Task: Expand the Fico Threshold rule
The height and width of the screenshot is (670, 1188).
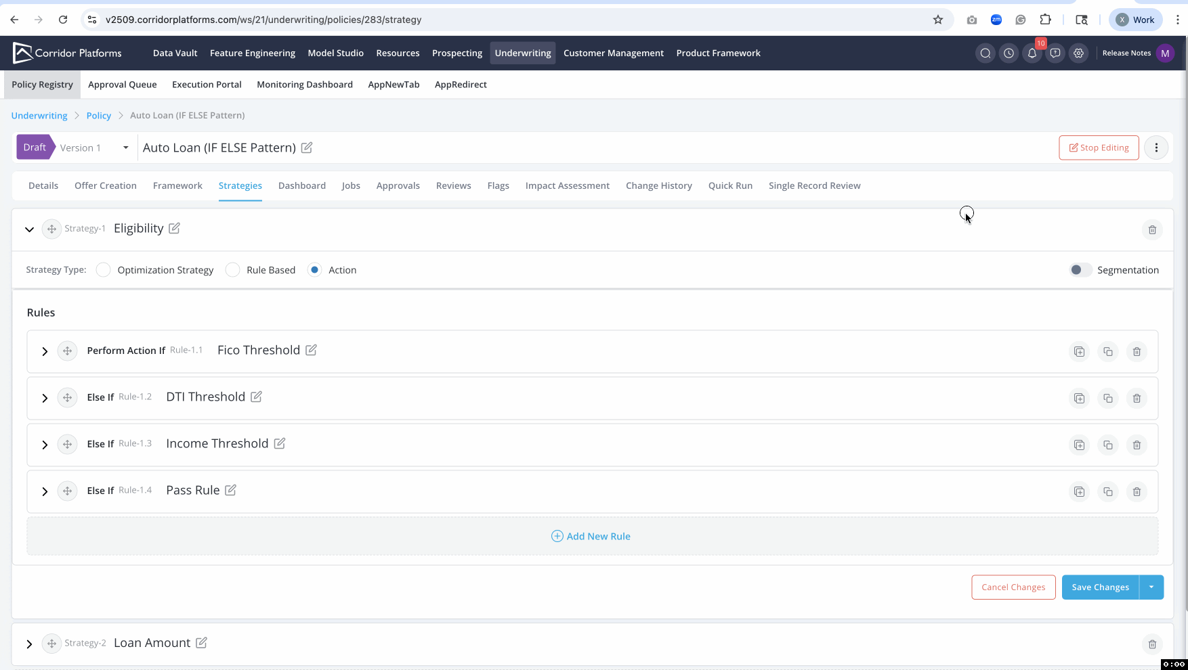Action: (x=45, y=351)
